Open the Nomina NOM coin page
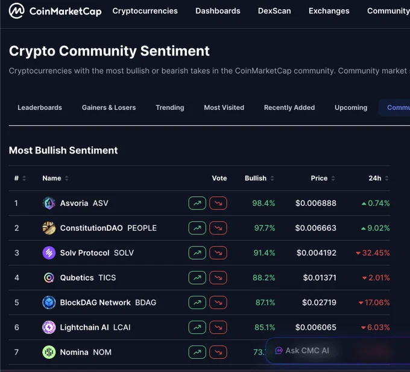The image size is (410, 372). tap(86, 352)
